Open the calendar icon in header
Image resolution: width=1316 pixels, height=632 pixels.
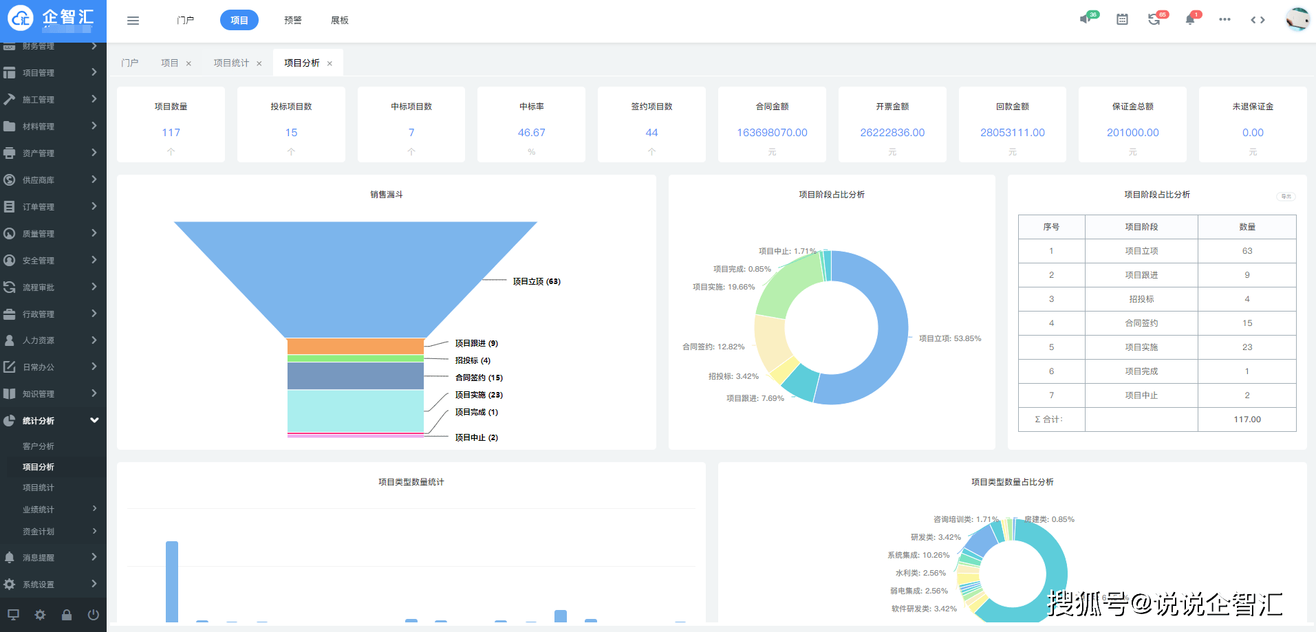tap(1122, 19)
